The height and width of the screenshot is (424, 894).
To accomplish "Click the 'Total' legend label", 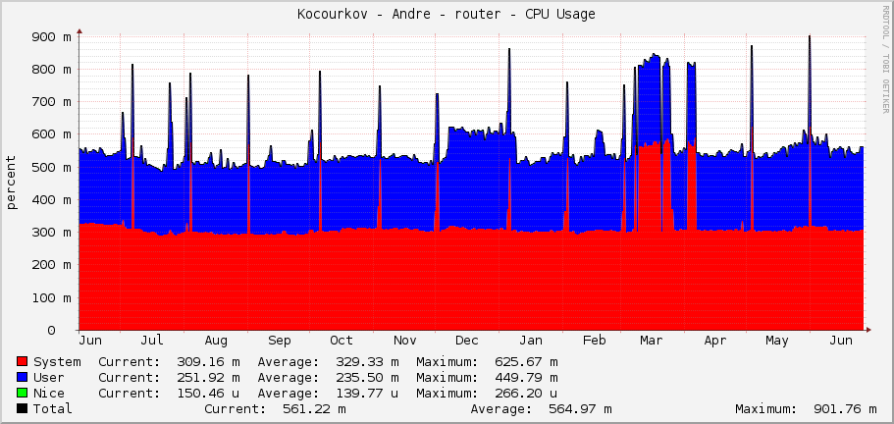I will pyautogui.click(x=53, y=408).
